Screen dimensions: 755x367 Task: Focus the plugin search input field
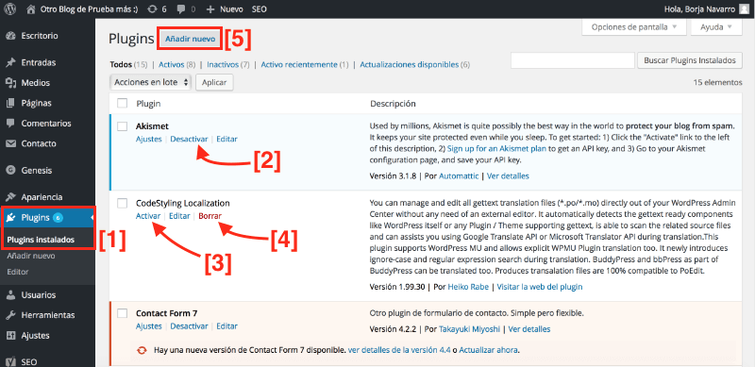pos(573,60)
